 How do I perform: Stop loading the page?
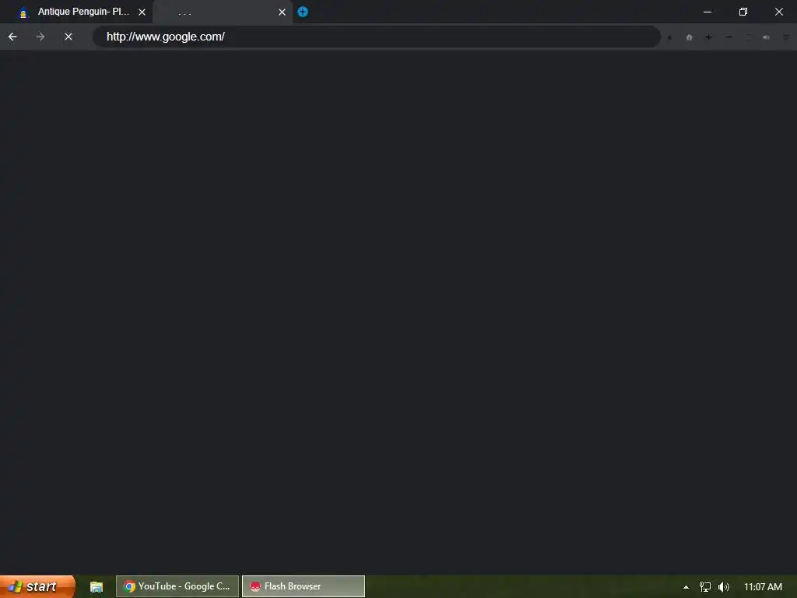(68, 37)
